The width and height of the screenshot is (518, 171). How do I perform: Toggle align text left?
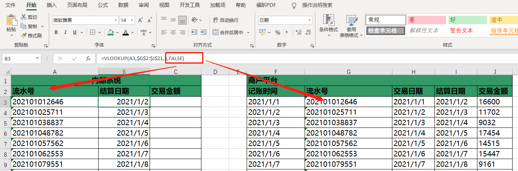(x=164, y=32)
